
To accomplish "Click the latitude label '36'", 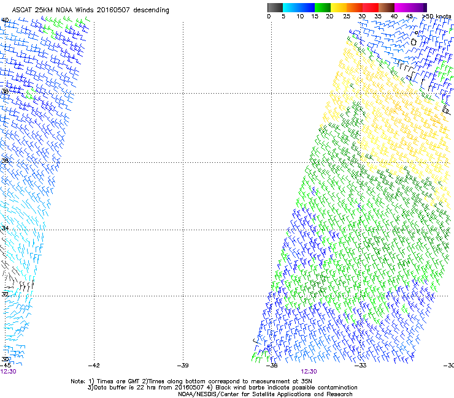I will (5, 160).
